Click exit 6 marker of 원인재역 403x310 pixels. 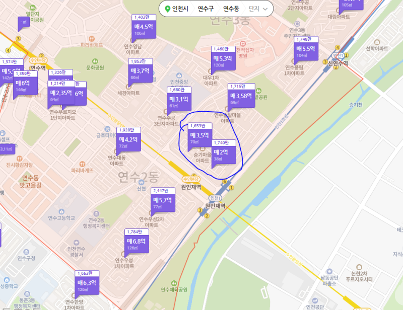click(x=225, y=182)
